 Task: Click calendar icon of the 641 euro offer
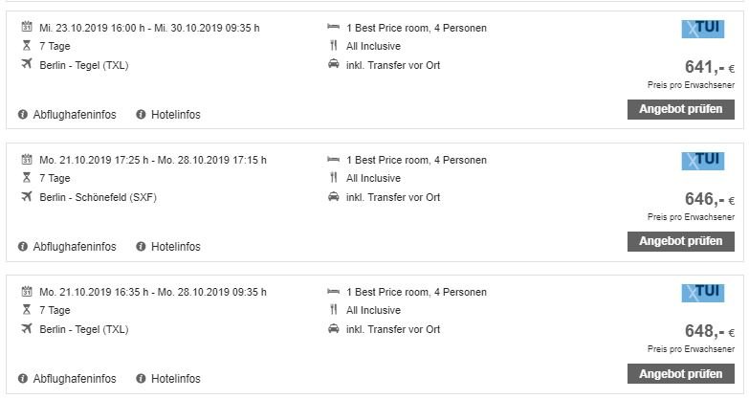coord(27,27)
